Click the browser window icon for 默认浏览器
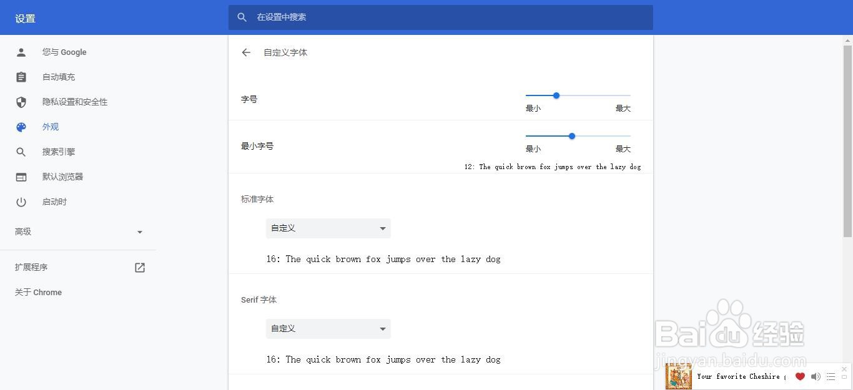The image size is (853, 390). coord(21,177)
